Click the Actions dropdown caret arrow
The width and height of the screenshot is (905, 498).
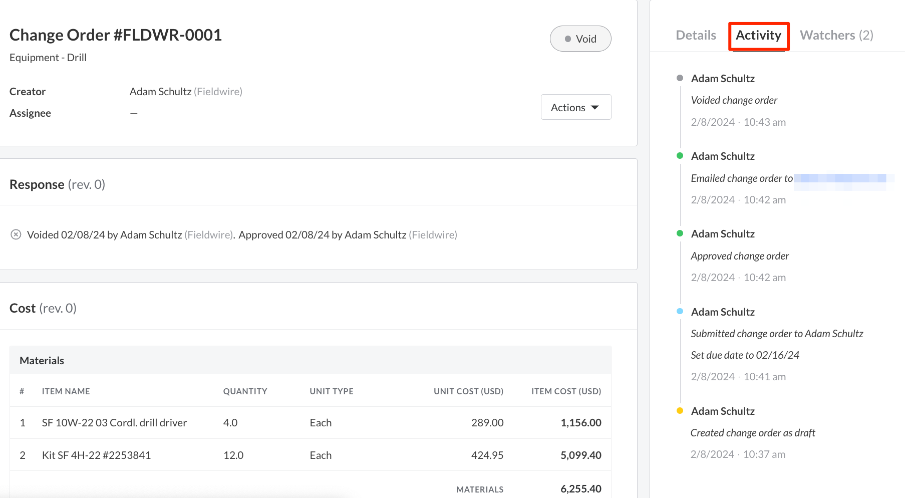[595, 108]
